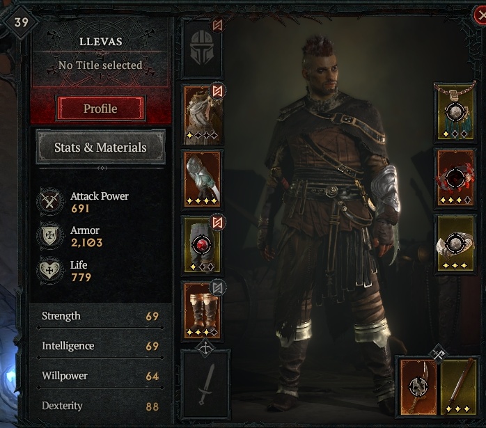Toggle pants transmog visibility badge
The height and width of the screenshot is (428, 486).
coord(217,223)
